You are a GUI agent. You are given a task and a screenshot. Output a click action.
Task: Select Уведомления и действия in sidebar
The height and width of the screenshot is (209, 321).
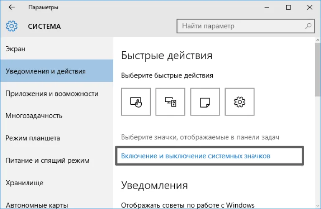click(57, 71)
